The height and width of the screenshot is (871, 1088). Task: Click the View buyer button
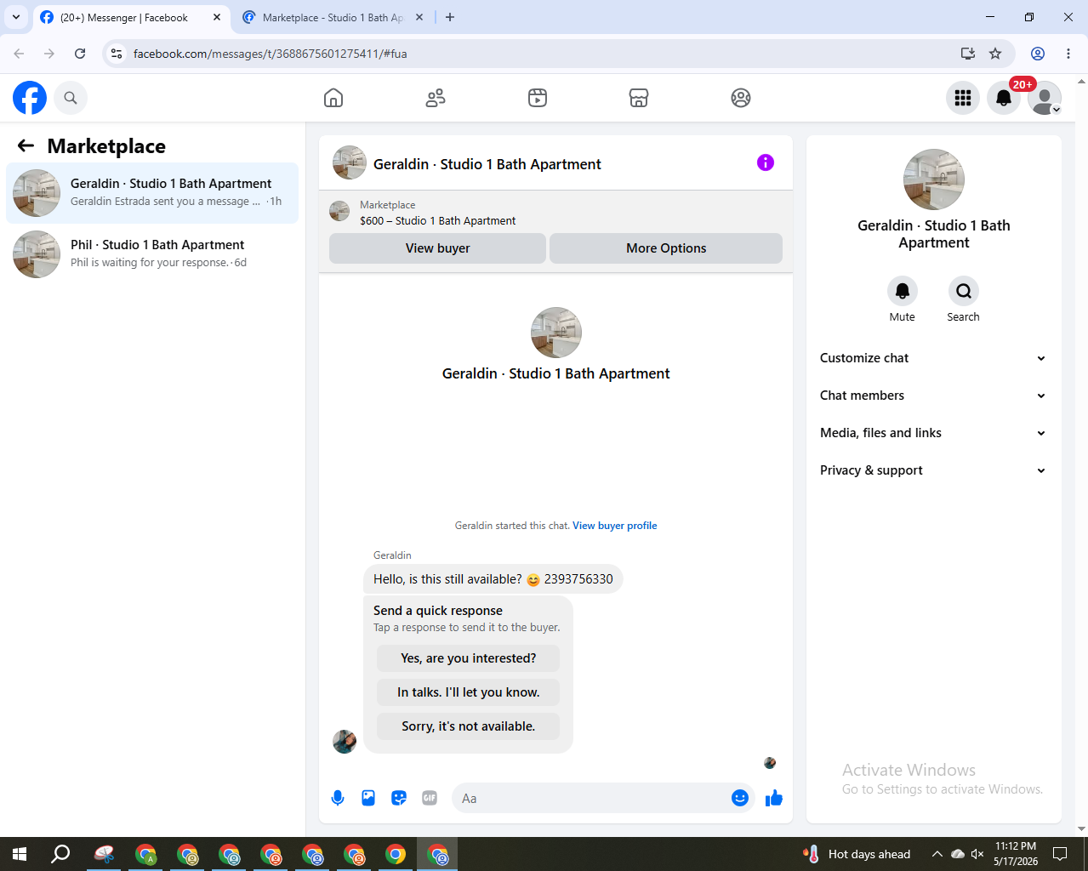coord(437,248)
